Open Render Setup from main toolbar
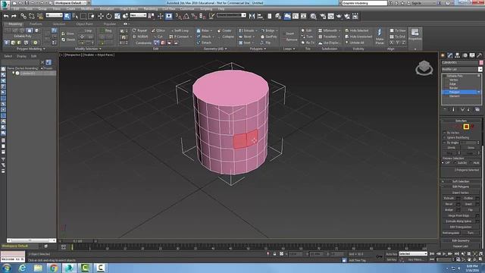The image size is (485, 273). click(x=323, y=16)
